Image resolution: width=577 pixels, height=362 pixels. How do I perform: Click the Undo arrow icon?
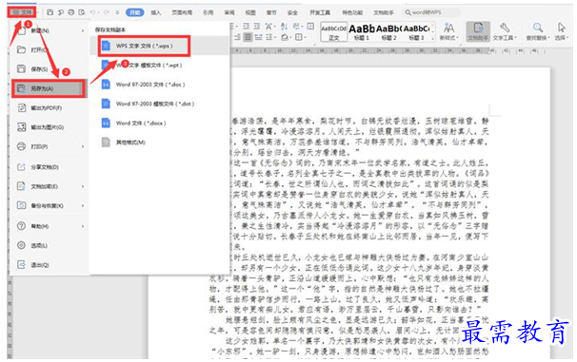(92, 12)
